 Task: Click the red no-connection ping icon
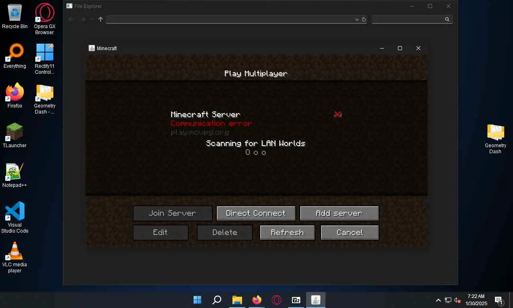[x=338, y=114]
